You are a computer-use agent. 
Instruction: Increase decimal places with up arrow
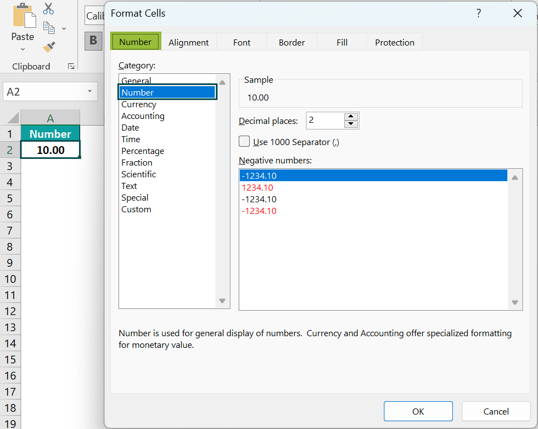[x=351, y=117]
